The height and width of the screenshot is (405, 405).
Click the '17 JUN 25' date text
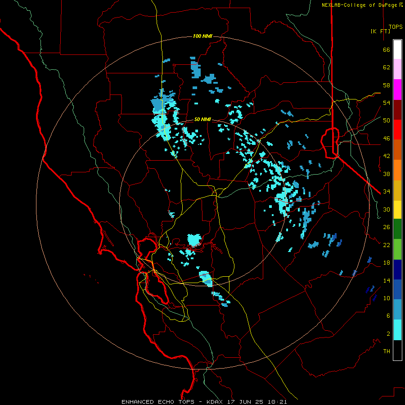click(x=246, y=402)
